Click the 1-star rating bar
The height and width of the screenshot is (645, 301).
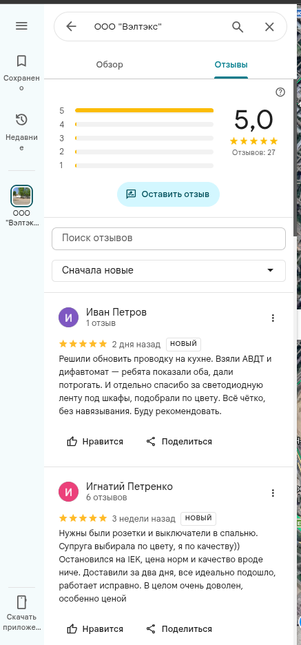click(x=145, y=166)
